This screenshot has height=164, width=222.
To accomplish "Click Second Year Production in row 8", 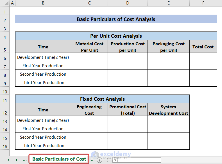I will (43, 74).
